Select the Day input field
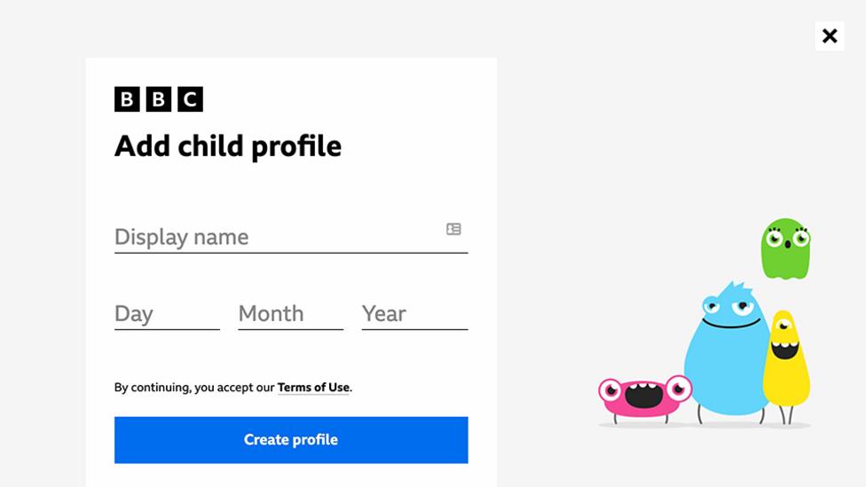The width and height of the screenshot is (866, 487). pos(167,314)
